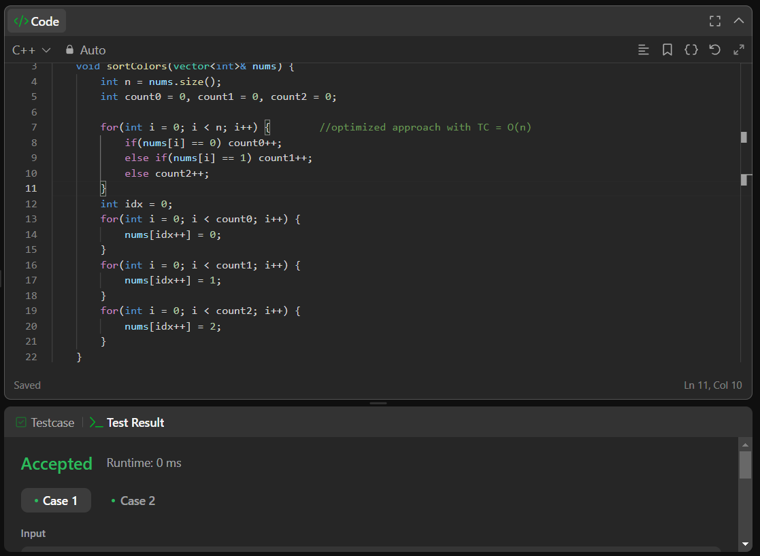This screenshot has height=556, width=760.
Task: Click the line 'int idx = 0;'
Action: (136, 204)
